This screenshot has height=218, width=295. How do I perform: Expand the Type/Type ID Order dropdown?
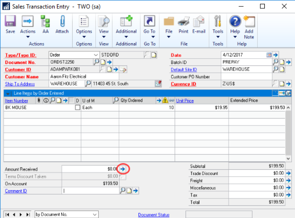click(x=96, y=55)
